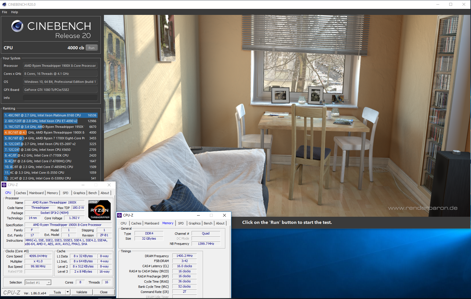Switch to Graphics tab in CPU-Z CPU window
The width and height of the screenshot is (471, 299).
79,193
